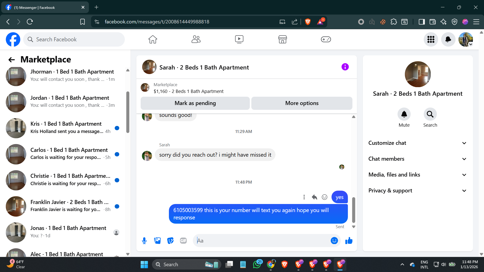The height and width of the screenshot is (272, 484).
Task: Attach a photo using the image icon
Action: [x=157, y=241]
